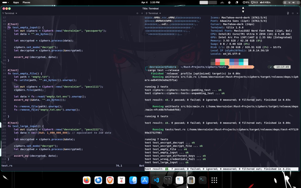301x188 pixels.
Task: Click the orange color block in neofetch palette
Action: [x=227, y=62]
